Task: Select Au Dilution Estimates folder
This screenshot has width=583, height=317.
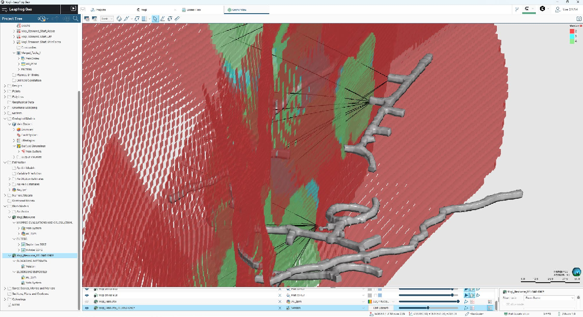Action: pyautogui.click(x=30, y=179)
